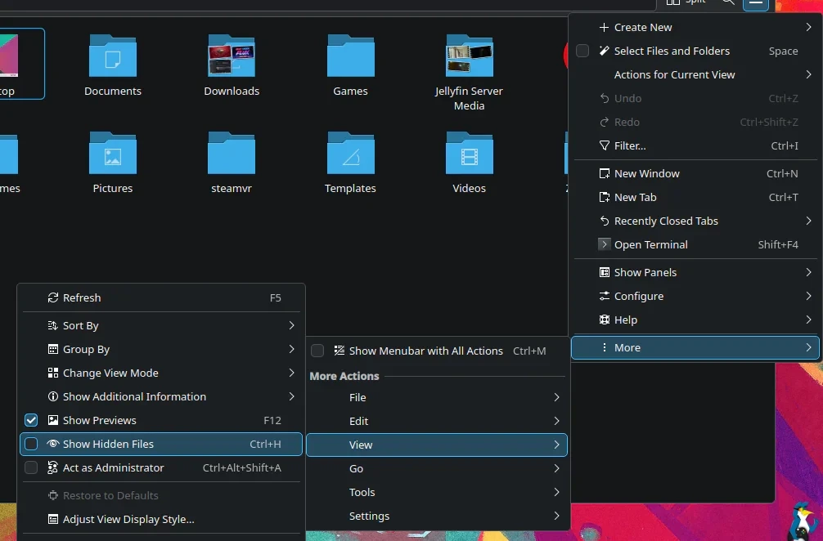The width and height of the screenshot is (823, 541).
Task: Check the Show Menubar with All Actions checkbox
Action: pyautogui.click(x=317, y=351)
